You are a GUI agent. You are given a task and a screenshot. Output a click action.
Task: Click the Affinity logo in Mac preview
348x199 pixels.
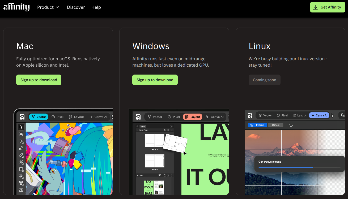pos(22,117)
